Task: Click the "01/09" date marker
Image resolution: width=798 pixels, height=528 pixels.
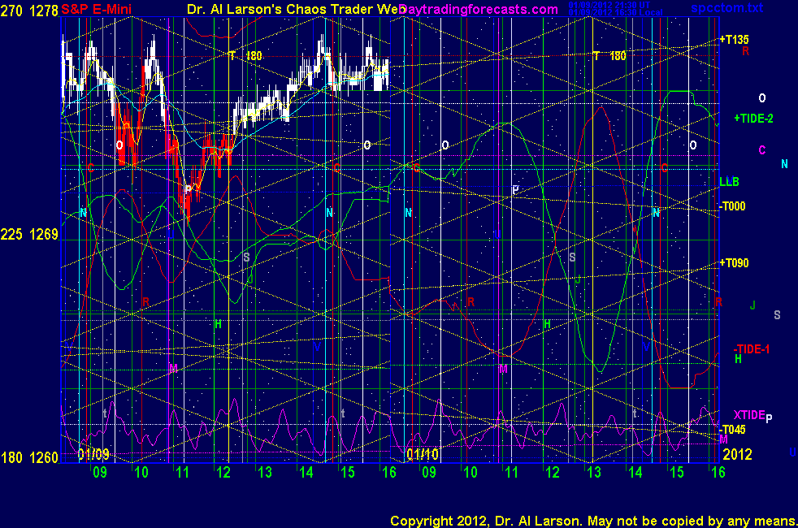Action: pyautogui.click(x=93, y=454)
